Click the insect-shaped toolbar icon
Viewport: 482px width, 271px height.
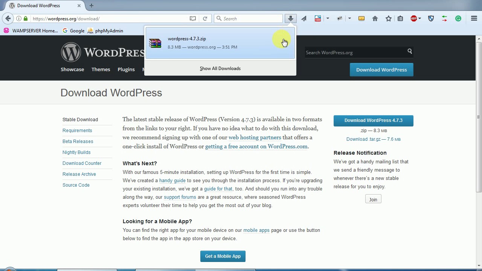(340, 18)
